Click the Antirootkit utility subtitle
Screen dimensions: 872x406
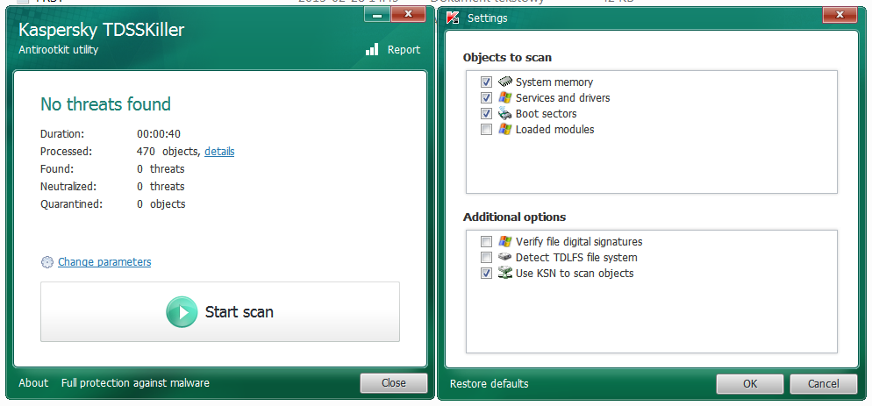tap(59, 49)
